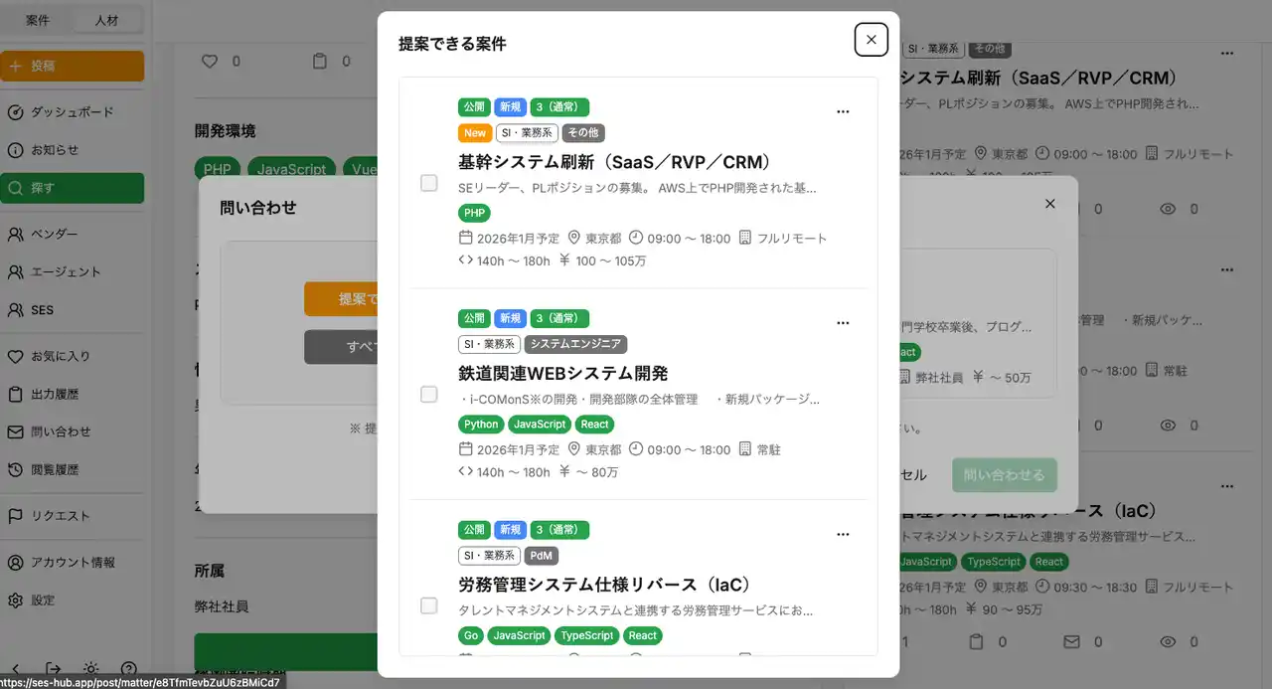Switch to the 案件 tab
The width and height of the screenshot is (1272, 689).
tap(37, 20)
